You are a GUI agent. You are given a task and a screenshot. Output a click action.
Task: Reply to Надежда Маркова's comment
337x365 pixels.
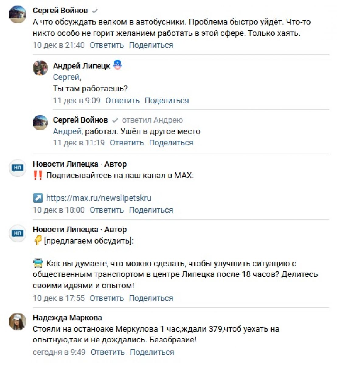point(108,352)
